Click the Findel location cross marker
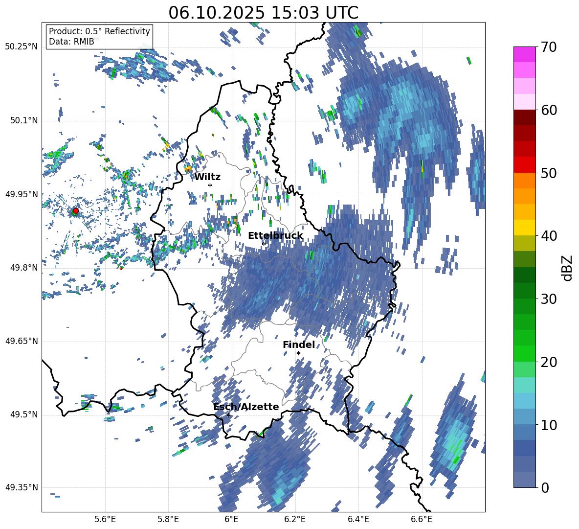The width and height of the screenshot is (579, 529). [x=298, y=353]
